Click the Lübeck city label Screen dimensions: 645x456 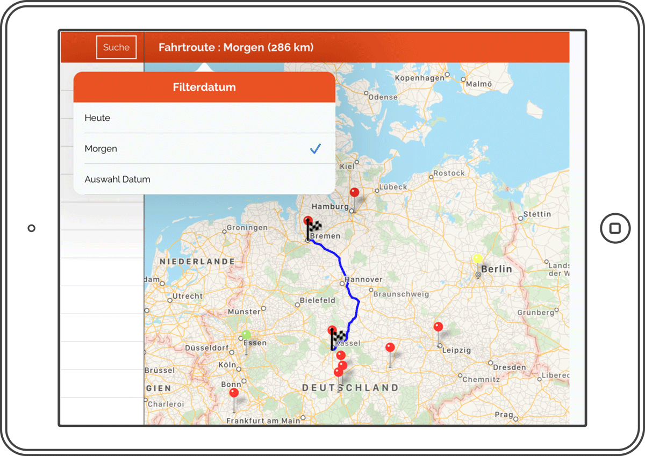[x=393, y=187]
